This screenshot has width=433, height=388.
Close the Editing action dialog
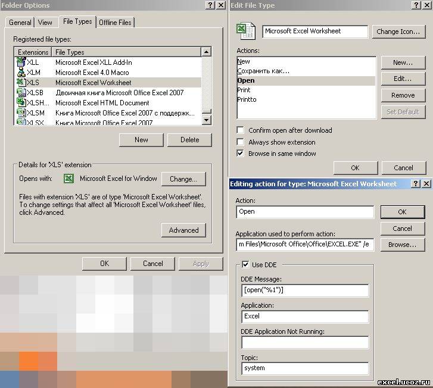pos(426,183)
